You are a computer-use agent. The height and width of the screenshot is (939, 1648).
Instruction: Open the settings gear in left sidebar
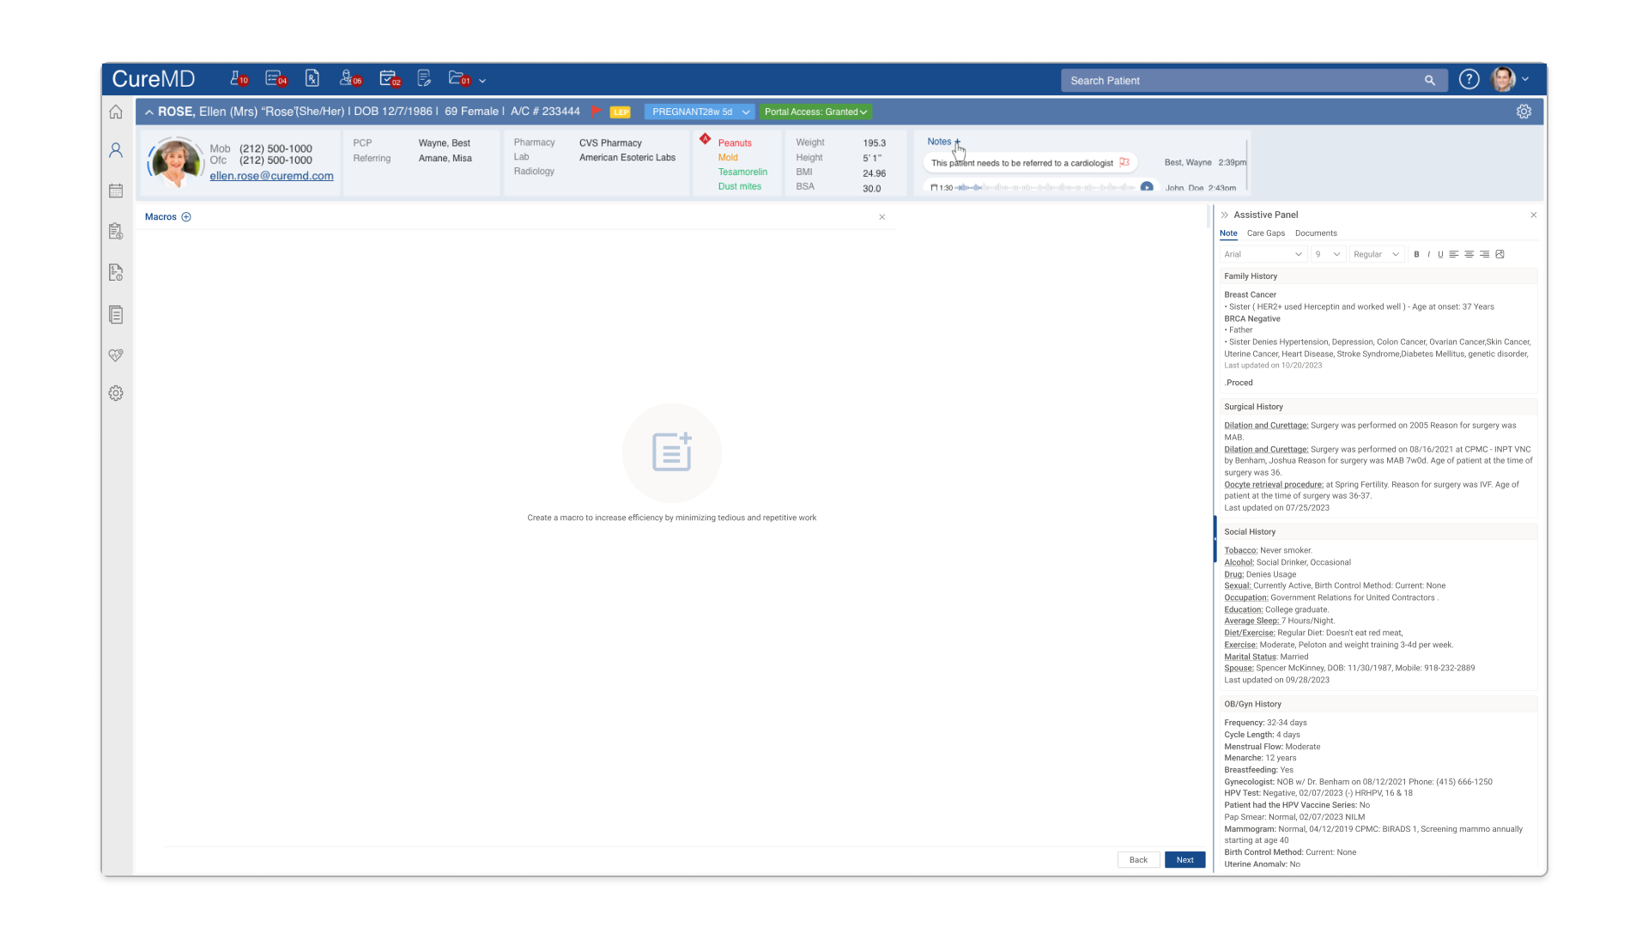click(x=116, y=393)
